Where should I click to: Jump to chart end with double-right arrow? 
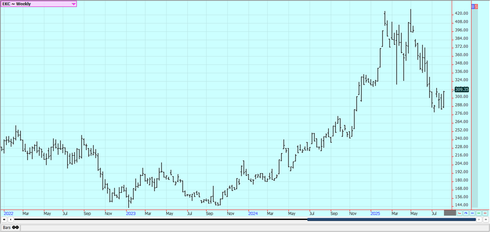click(x=486, y=219)
